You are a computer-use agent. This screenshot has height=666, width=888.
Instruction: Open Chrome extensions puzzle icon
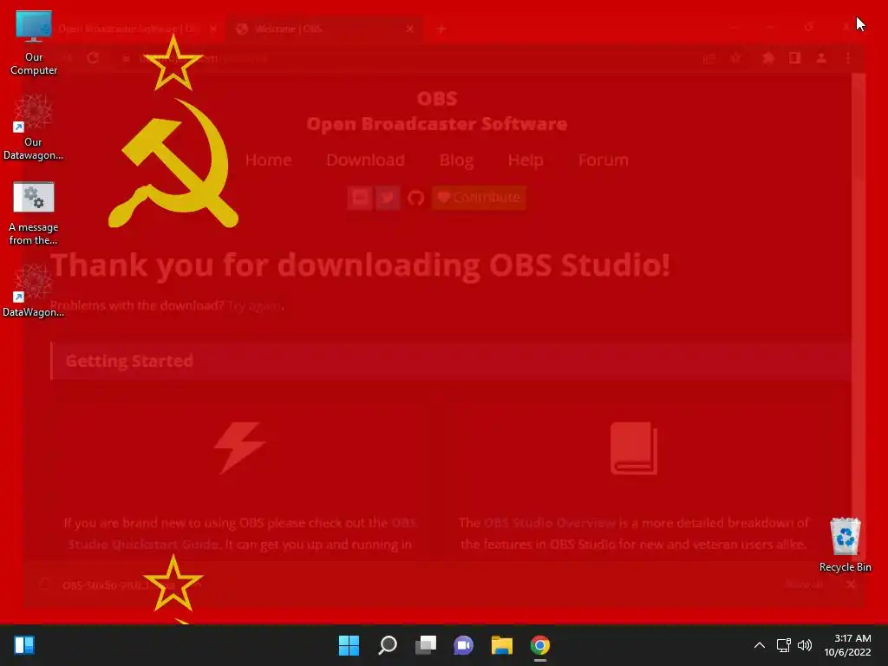[768, 58]
